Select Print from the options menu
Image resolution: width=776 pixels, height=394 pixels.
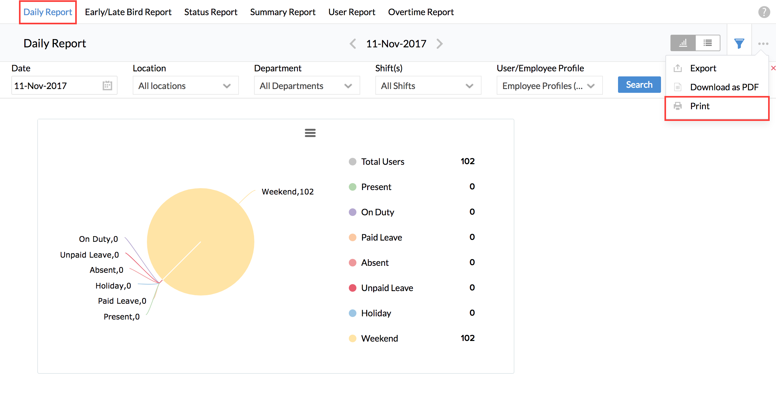(700, 106)
